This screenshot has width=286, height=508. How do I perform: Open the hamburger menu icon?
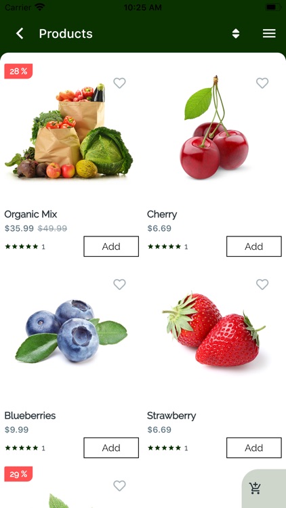tap(269, 33)
